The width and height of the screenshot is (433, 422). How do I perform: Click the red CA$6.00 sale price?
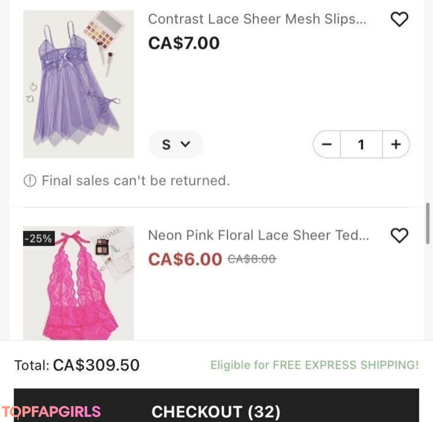click(x=185, y=259)
